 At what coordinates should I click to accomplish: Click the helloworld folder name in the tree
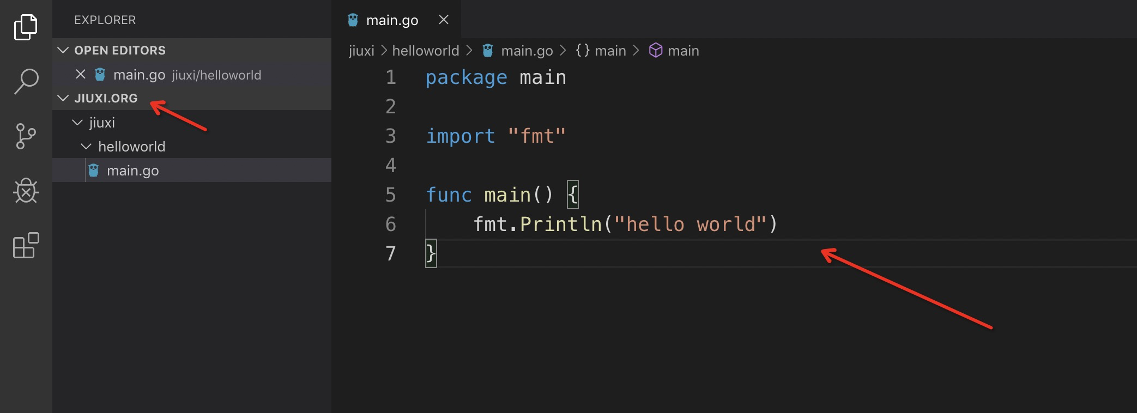(132, 147)
